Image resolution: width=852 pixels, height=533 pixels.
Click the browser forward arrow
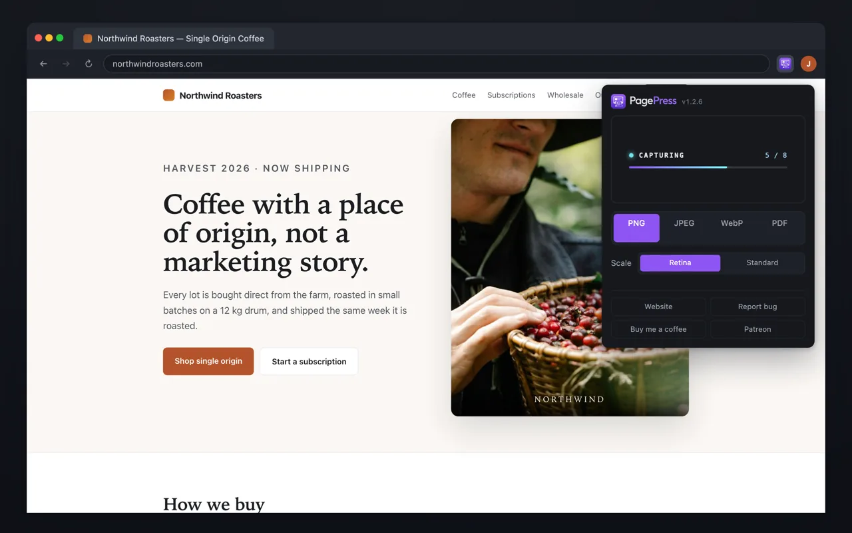click(66, 64)
